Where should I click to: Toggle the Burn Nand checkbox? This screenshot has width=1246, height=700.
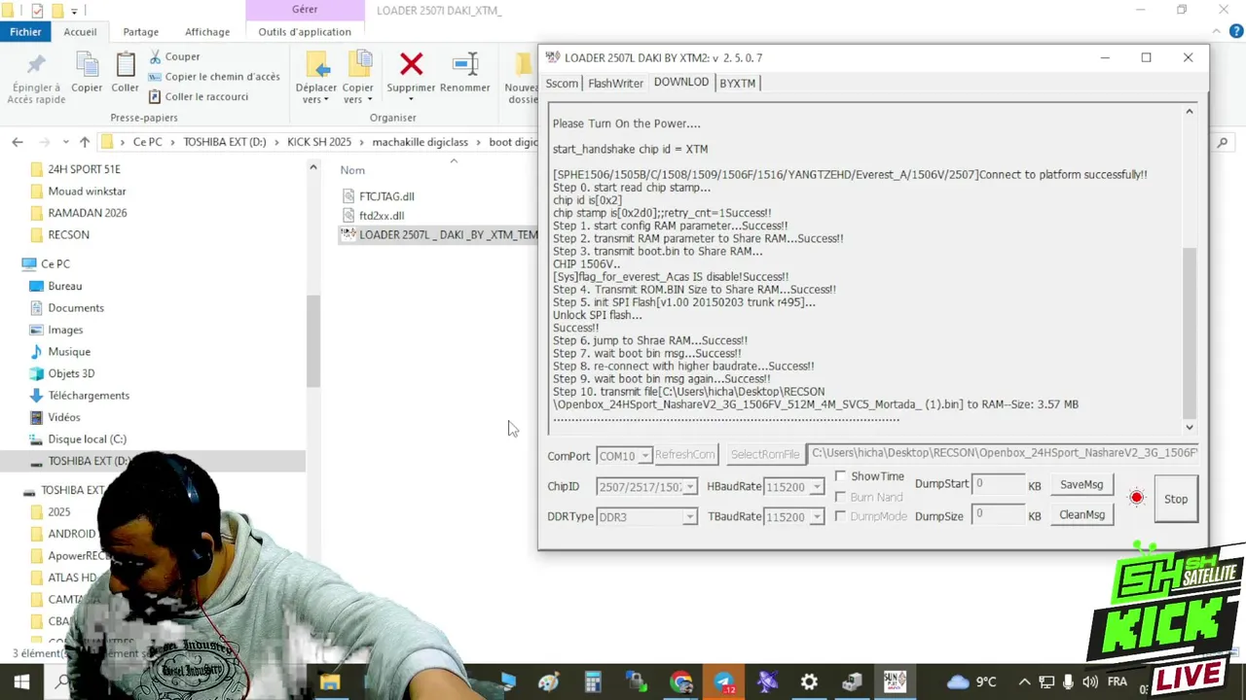click(840, 497)
